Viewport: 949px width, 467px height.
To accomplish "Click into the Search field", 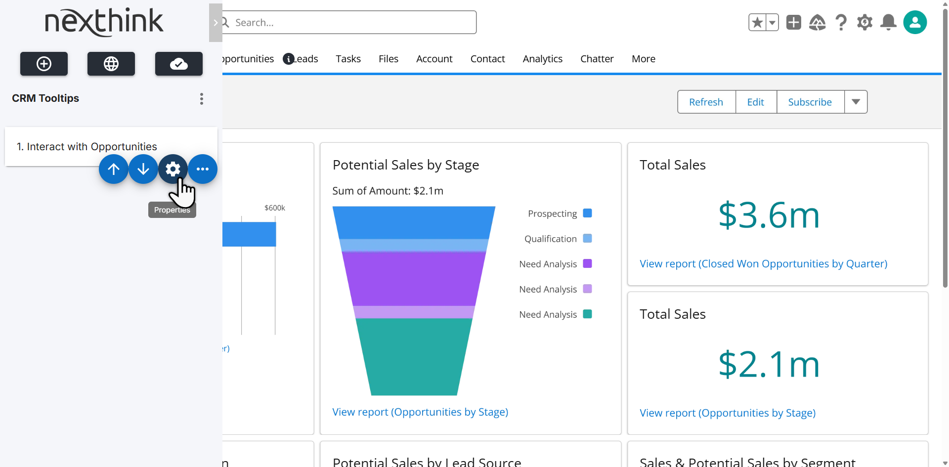I will (351, 23).
